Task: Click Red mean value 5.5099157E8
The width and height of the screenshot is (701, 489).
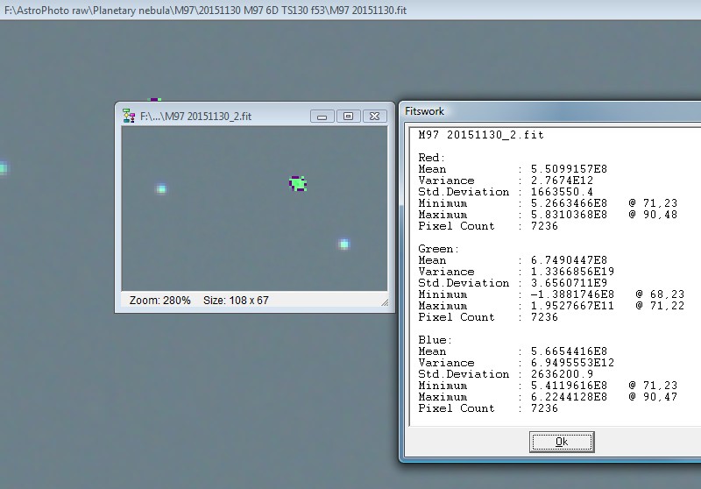Action: pyautogui.click(x=569, y=169)
